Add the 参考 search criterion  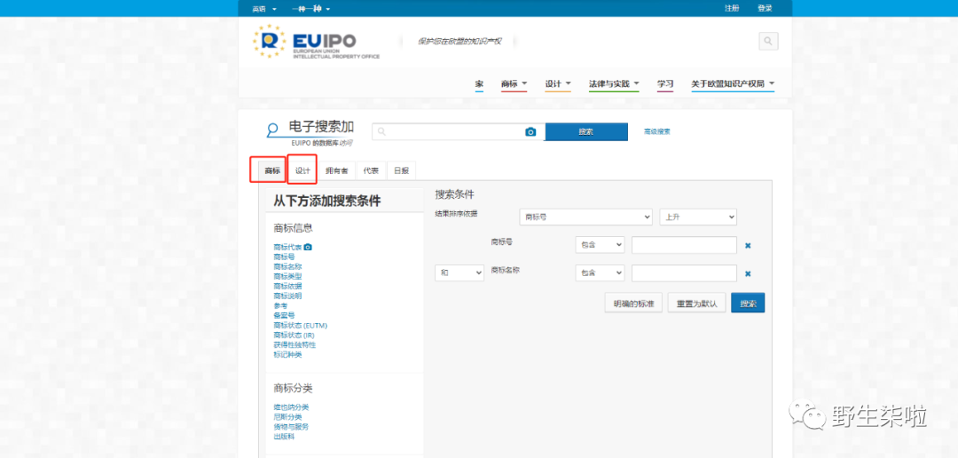pos(280,305)
